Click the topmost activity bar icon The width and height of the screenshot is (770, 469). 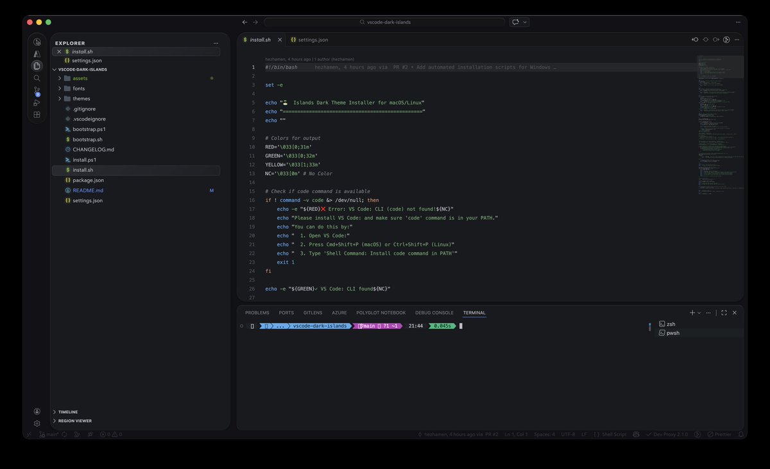37,42
